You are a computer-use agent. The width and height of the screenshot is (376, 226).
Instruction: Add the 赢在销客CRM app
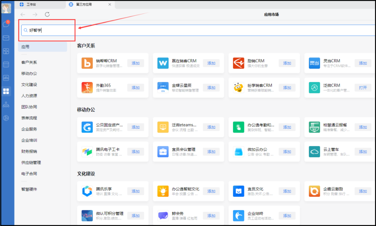(x=211, y=63)
